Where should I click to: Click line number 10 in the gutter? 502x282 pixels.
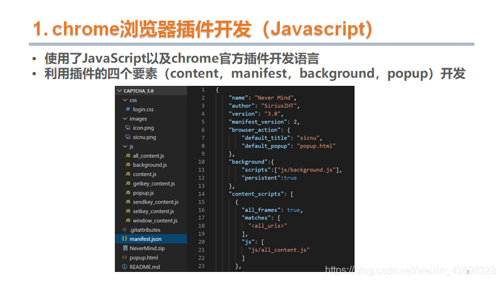201,162
